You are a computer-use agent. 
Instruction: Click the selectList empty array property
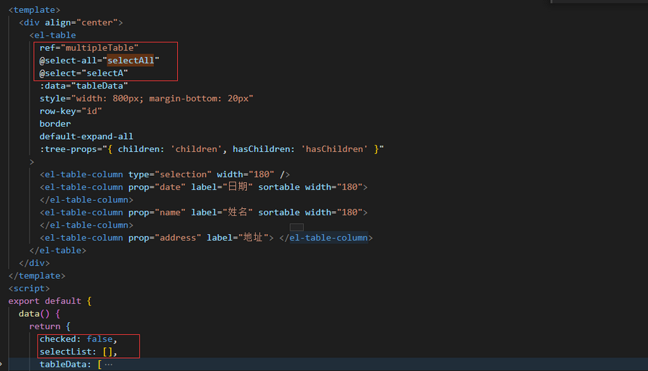pos(78,352)
